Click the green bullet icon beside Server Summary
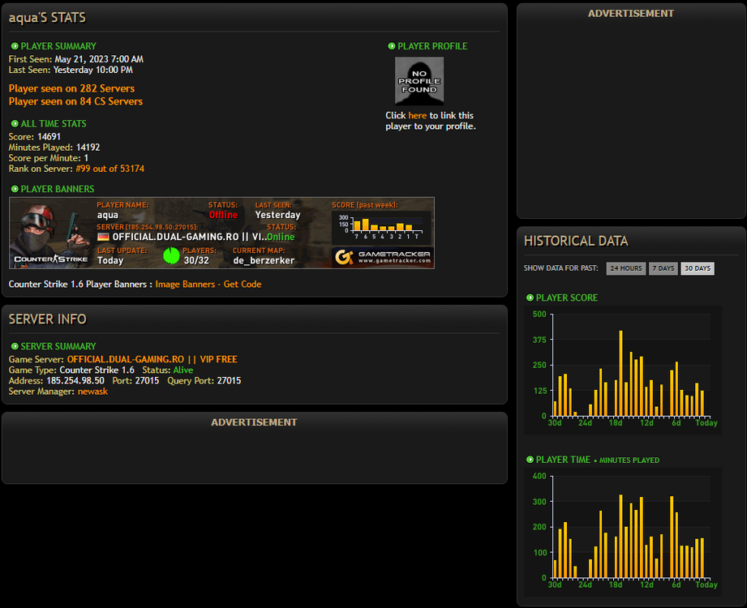This screenshot has width=747, height=608. coord(15,346)
